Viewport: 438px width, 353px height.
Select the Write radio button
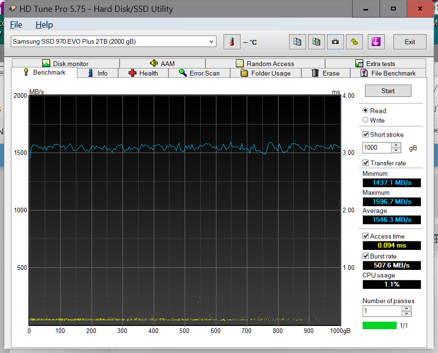tap(366, 120)
